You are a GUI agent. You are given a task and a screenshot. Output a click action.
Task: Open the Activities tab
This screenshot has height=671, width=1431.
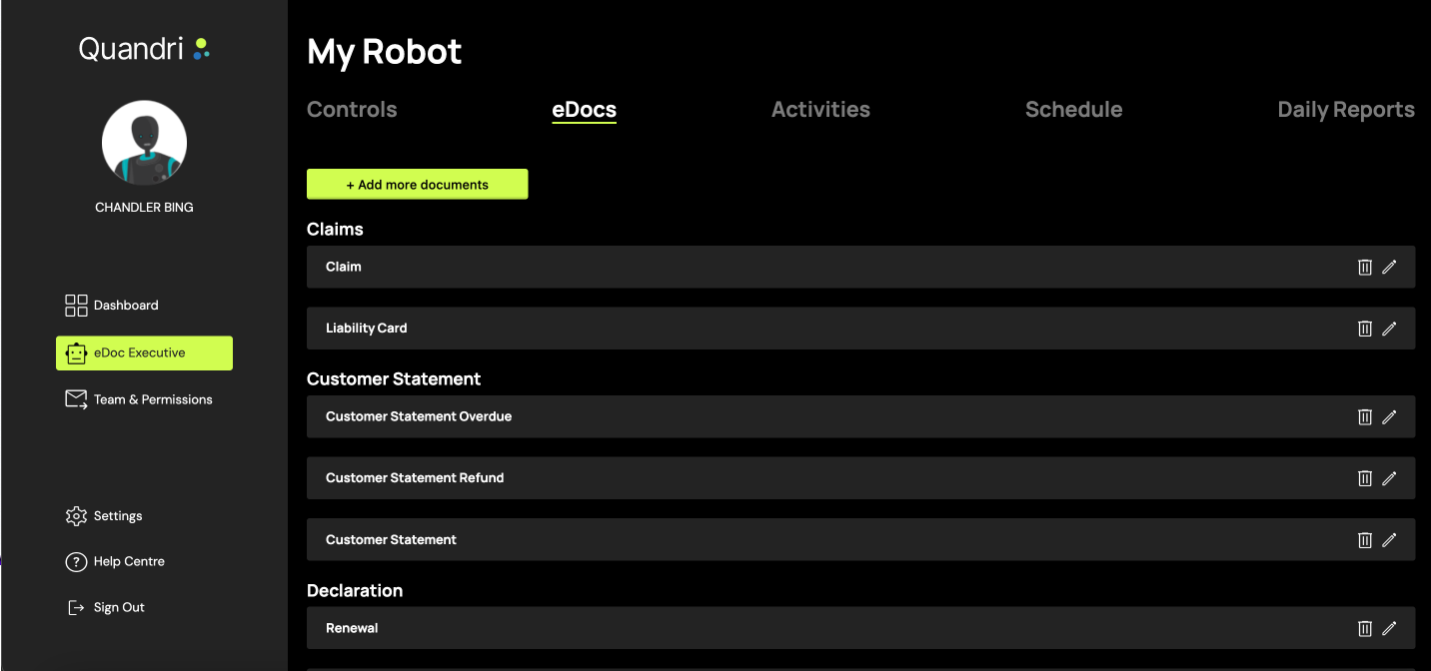820,110
